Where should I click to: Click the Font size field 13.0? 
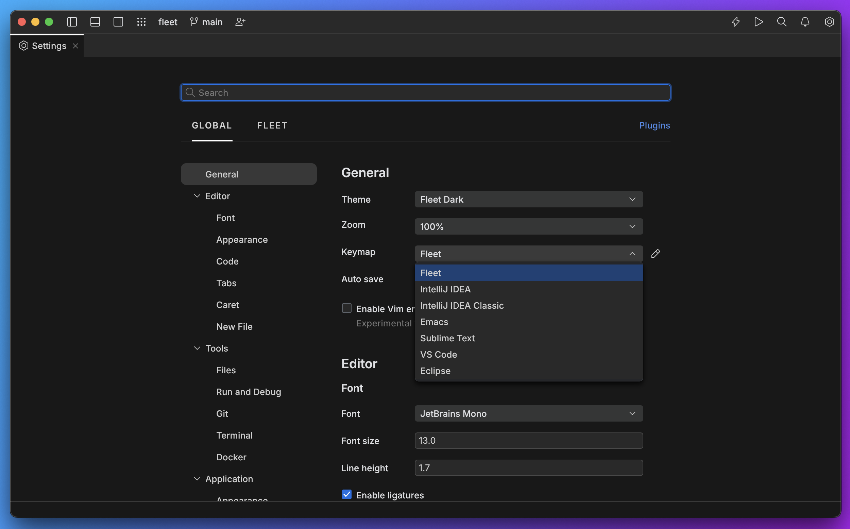(529, 441)
